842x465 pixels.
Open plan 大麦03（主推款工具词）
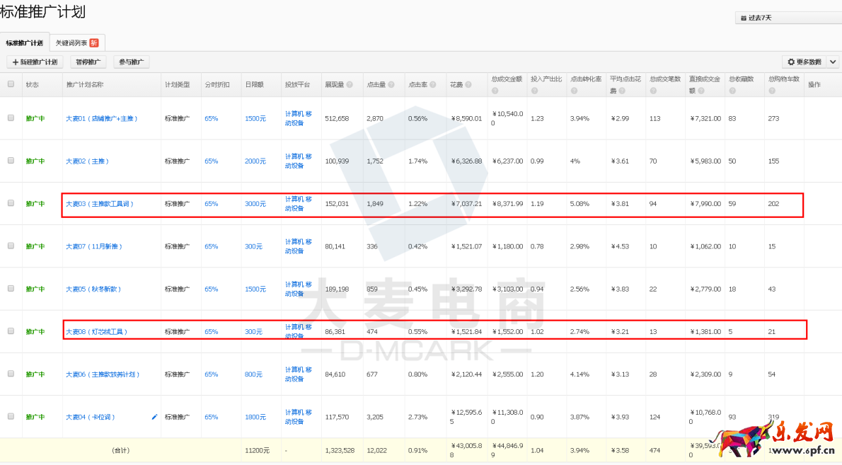point(99,204)
